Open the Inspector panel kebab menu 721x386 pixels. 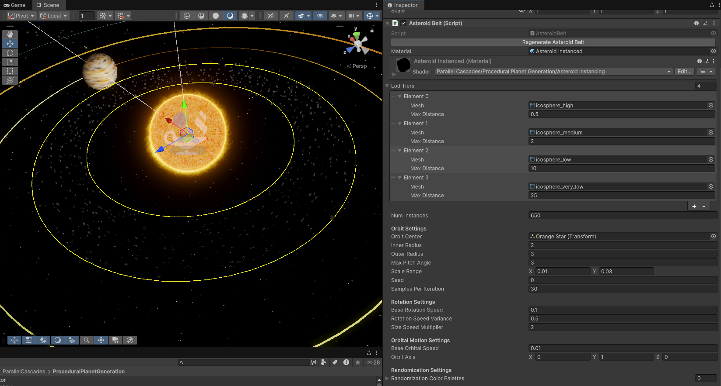(718, 5)
